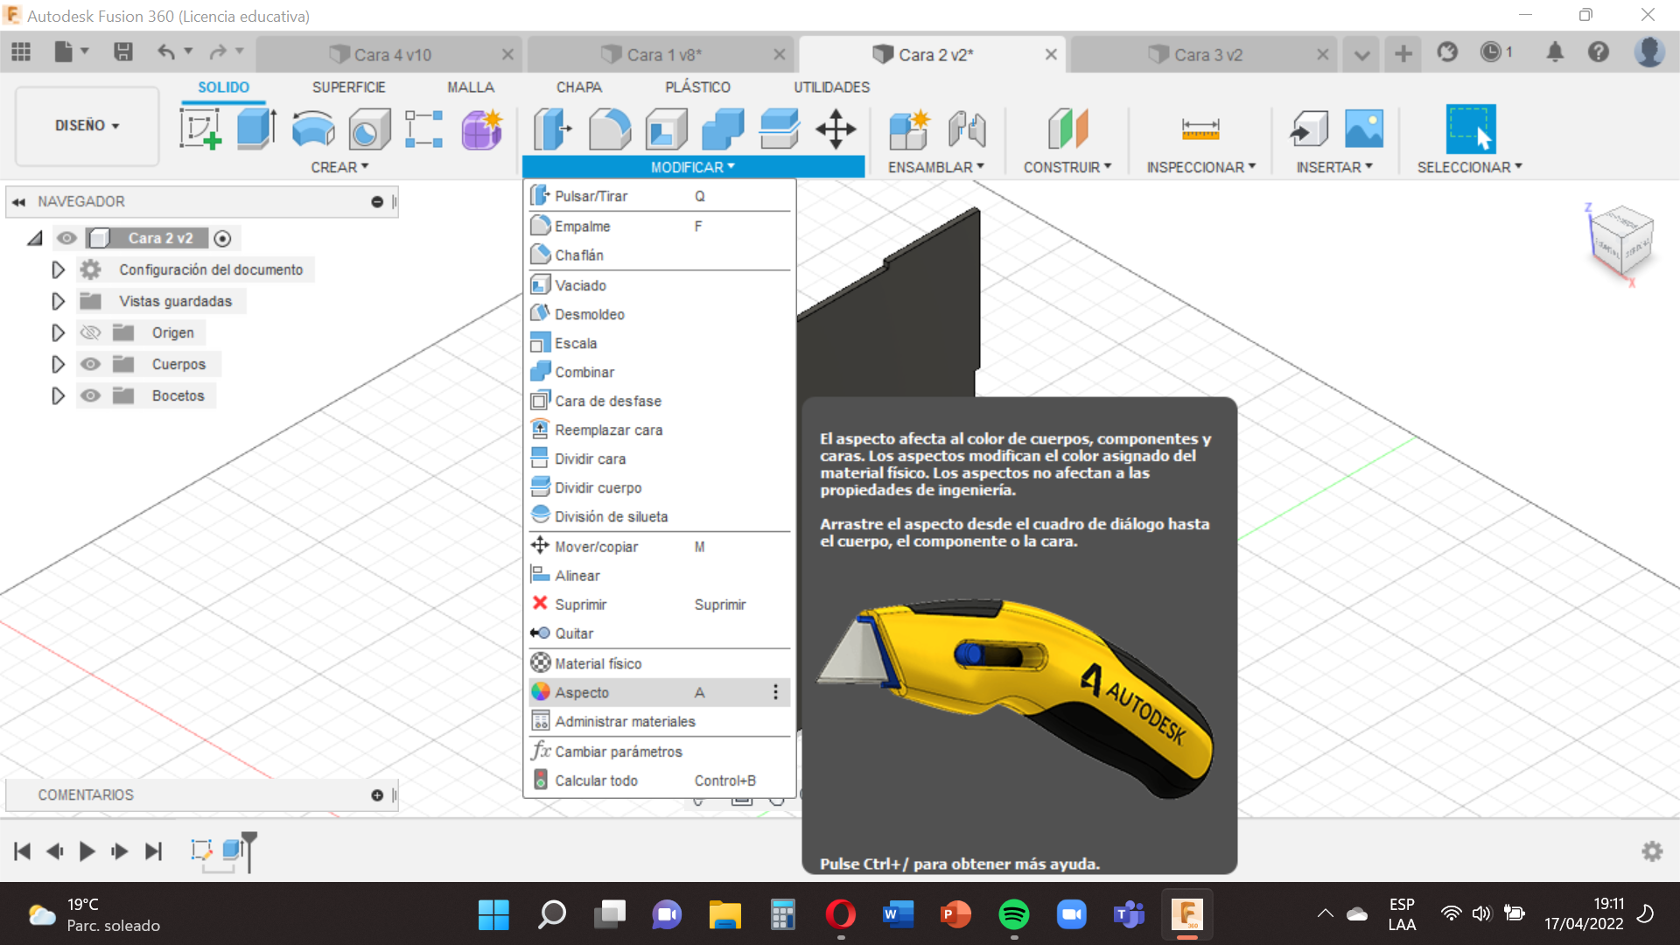Click the extrude feature timeline marker
The width and height of the screenshot is (1680, 945).
pyautogui.click(x=232, y=850)
